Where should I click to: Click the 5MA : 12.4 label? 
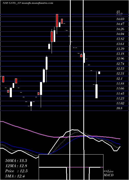click(15, 176)
